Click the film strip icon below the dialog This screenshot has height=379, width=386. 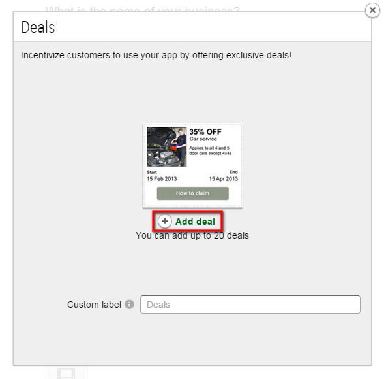tap(67, 373)
